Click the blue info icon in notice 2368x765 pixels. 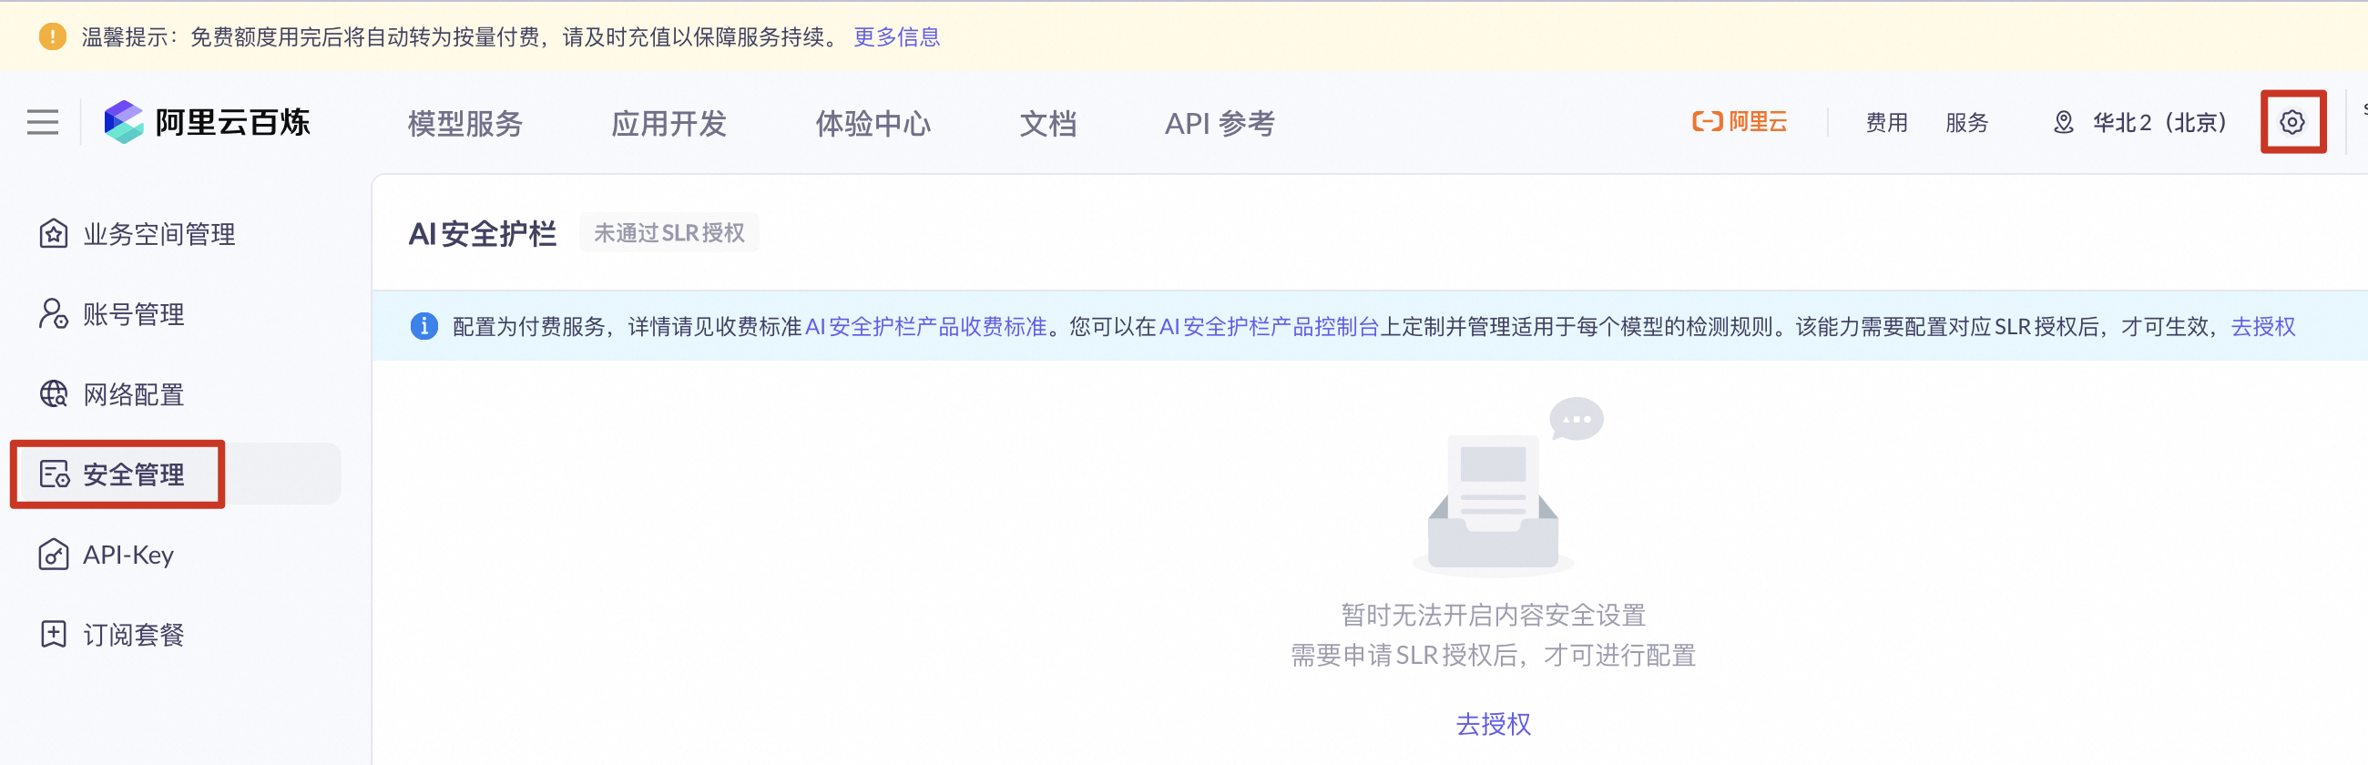[x=424, y=325]
